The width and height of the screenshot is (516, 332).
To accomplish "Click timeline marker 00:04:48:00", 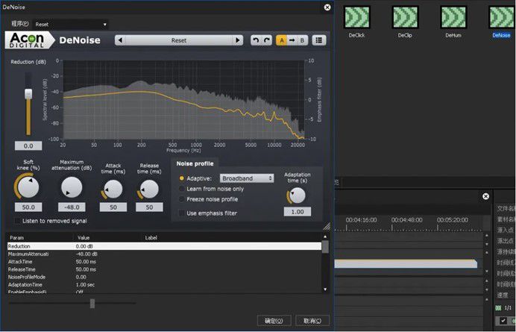I will click(x=406, y=220).
